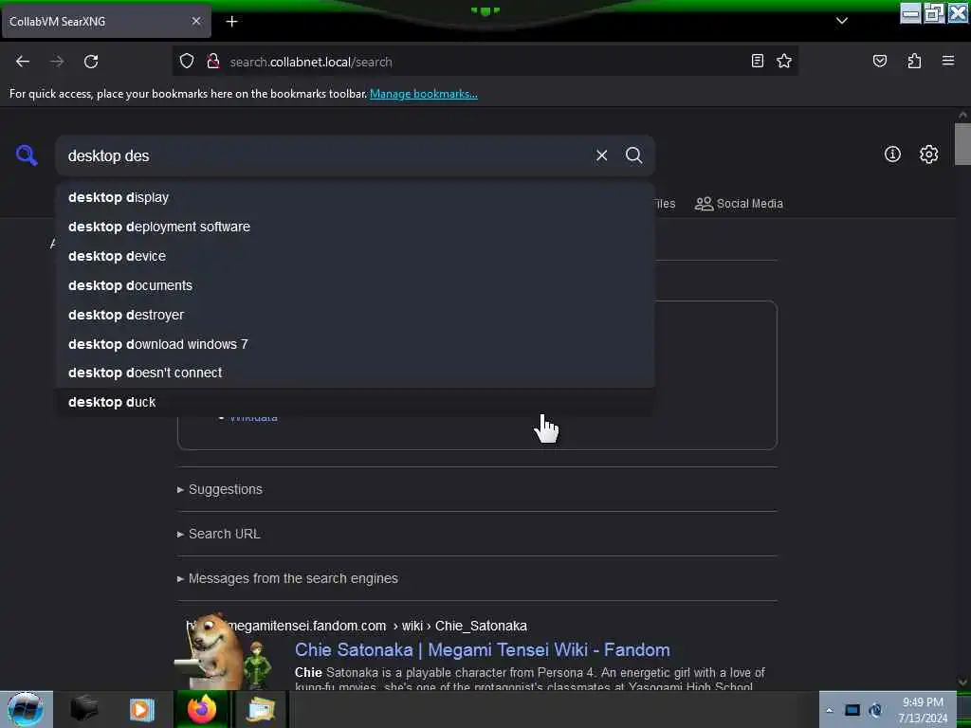Choose the desktop device suggestion
The height and width of the screenshot is (728, 971).
coord(355,256)
